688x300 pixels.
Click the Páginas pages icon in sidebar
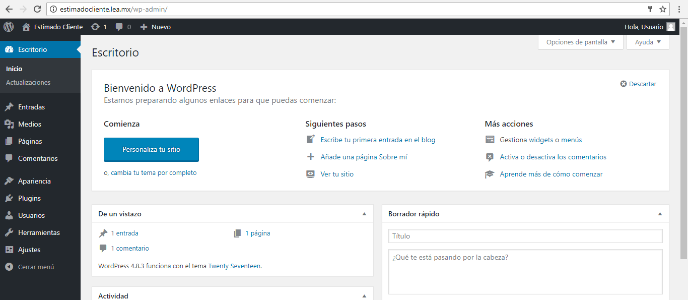[9, 141]
